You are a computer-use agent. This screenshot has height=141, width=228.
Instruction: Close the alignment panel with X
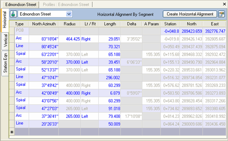pos(224,4)
